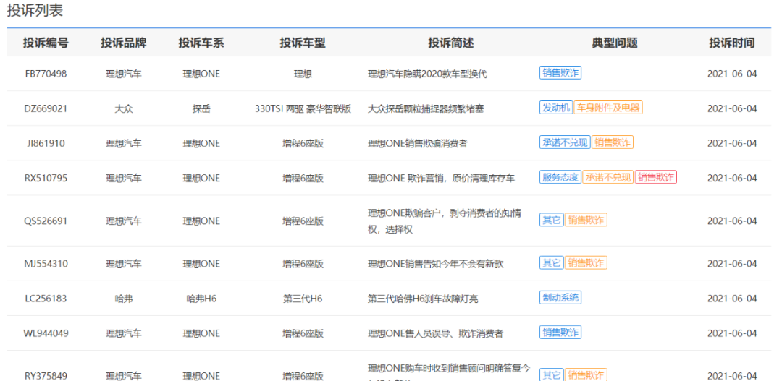Click 承诺不兑现 tag in the JI861910 row
Viewport: 782px width, 381px height.
click(565, 142)
